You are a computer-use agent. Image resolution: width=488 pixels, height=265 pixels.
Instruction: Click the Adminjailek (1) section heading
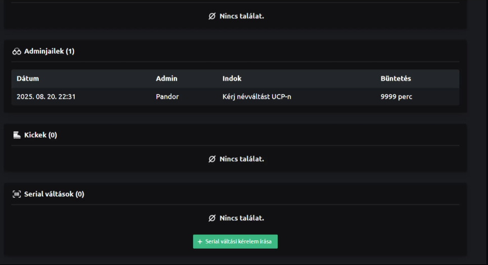(49, 52)
